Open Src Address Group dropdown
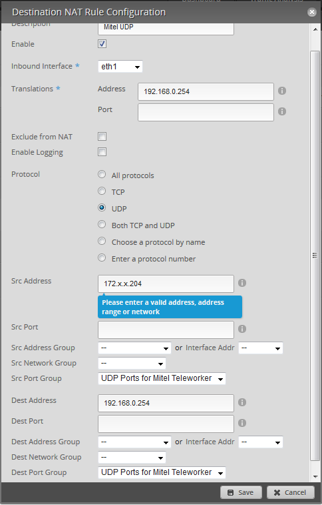This screenshot has width=322, height=505. coord(134,348)
